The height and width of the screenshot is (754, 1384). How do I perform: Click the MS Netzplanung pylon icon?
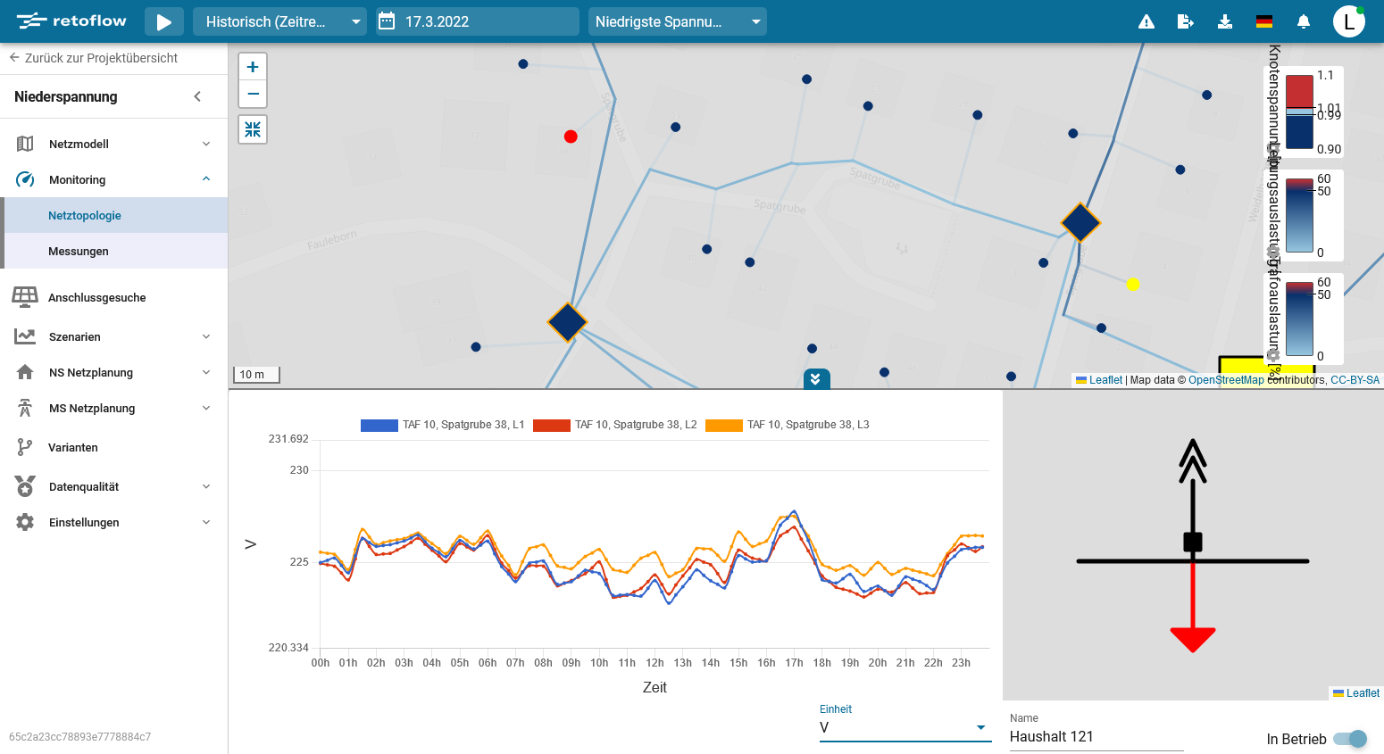[25, 408]
